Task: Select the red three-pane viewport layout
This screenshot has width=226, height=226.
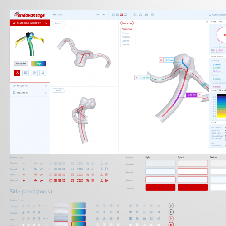Action: (x=122, y=14)
